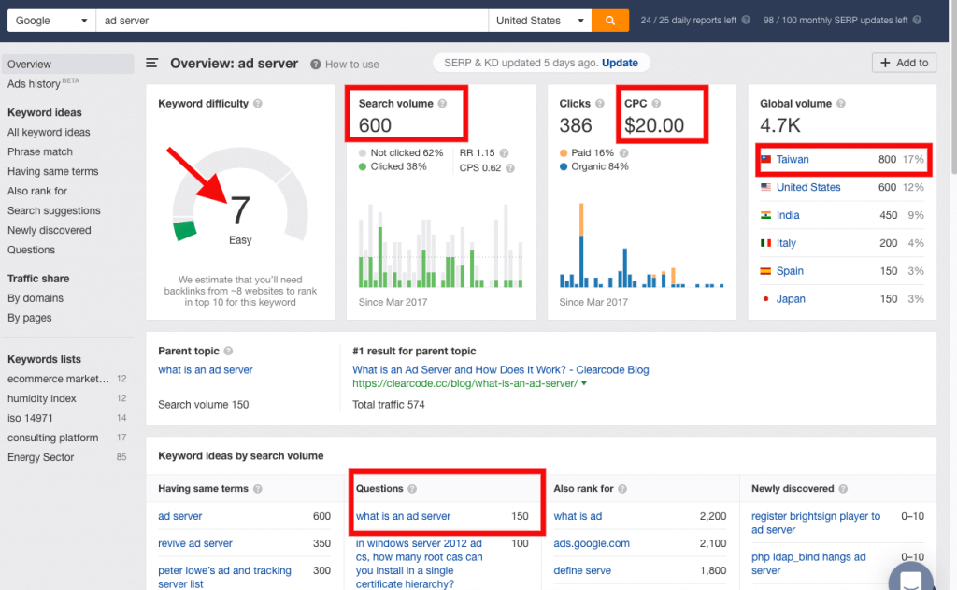Open php ldap_bind hangs ad server link

point(808,564)
